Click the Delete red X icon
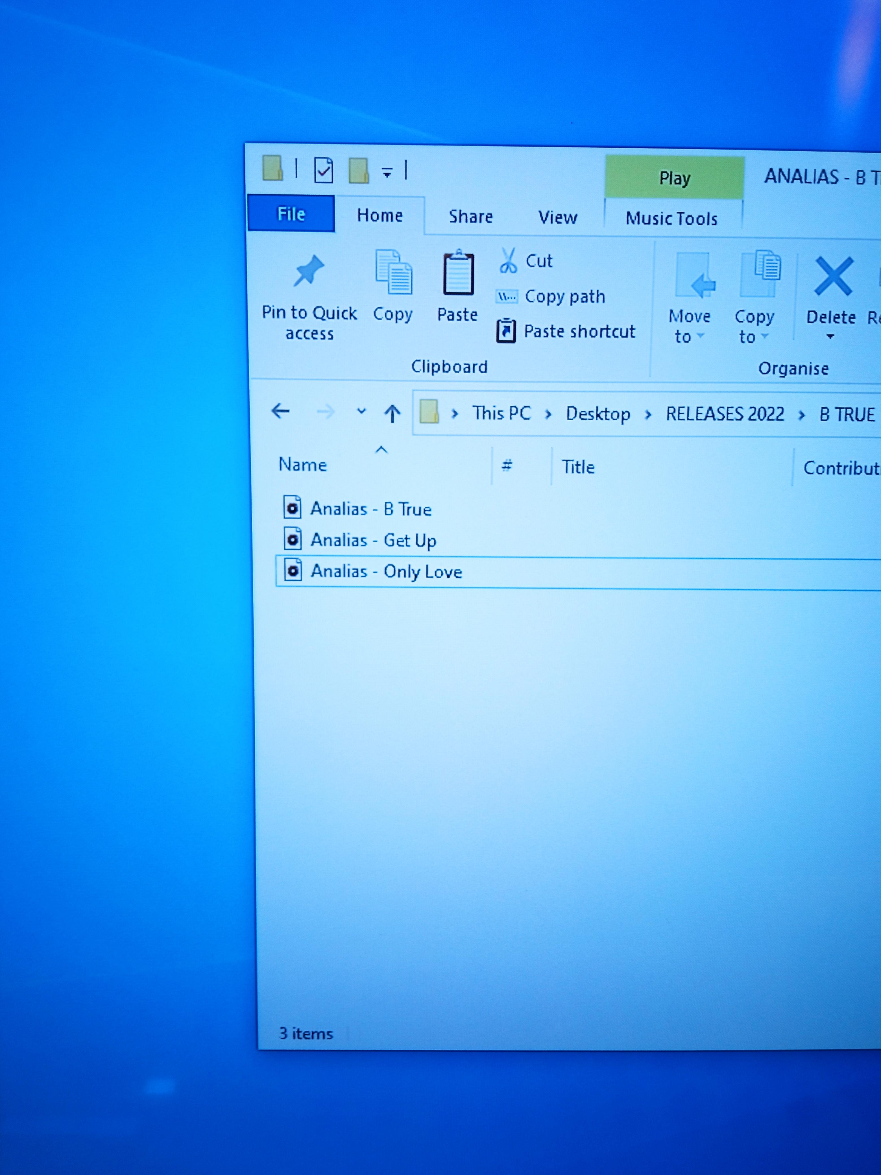 (834, 276)
